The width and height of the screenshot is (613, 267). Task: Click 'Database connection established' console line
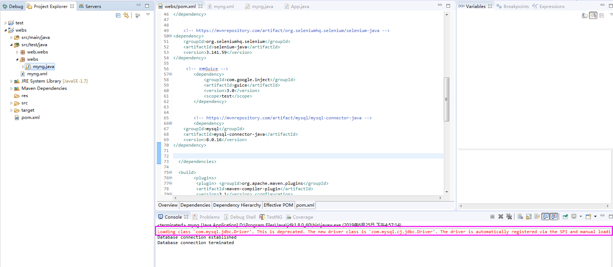click(197, 237)
